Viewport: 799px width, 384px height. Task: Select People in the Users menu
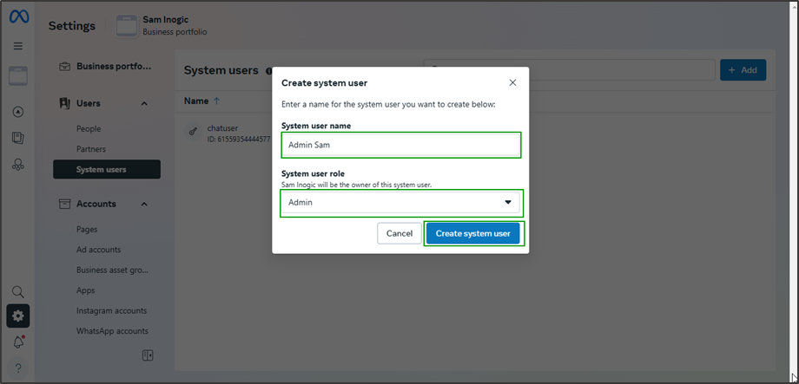point(89,128)
